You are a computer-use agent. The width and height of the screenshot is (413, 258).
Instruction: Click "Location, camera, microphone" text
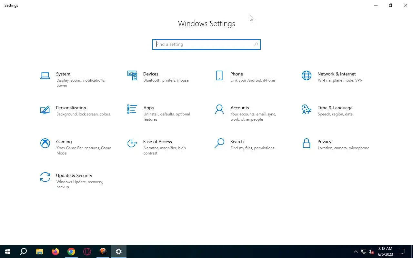pyautogui.click(x=343, y=148)
